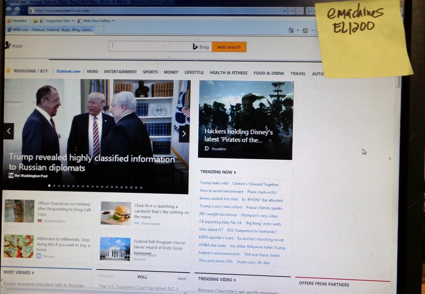Screen dimensions: 425x294
Task: Click 'Trump leaks intel' trending link
Action: pos(214,183)
